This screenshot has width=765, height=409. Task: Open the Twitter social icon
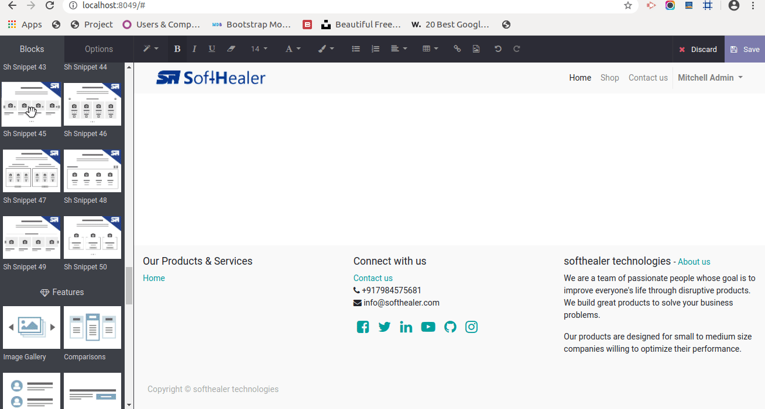385,327
